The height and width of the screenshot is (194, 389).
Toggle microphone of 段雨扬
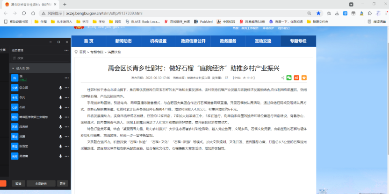(60, 127)
